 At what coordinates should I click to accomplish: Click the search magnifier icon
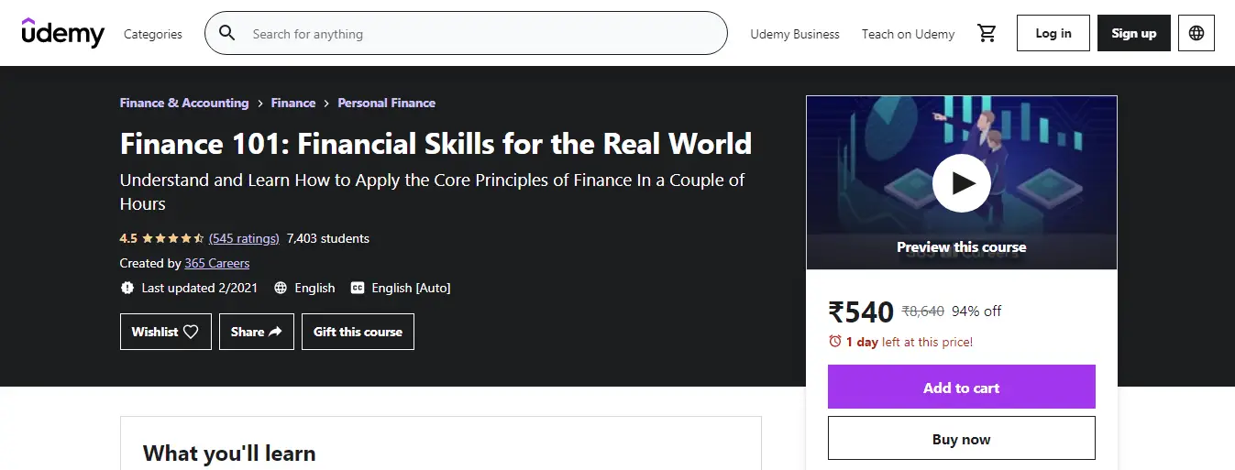click(227, 34)
